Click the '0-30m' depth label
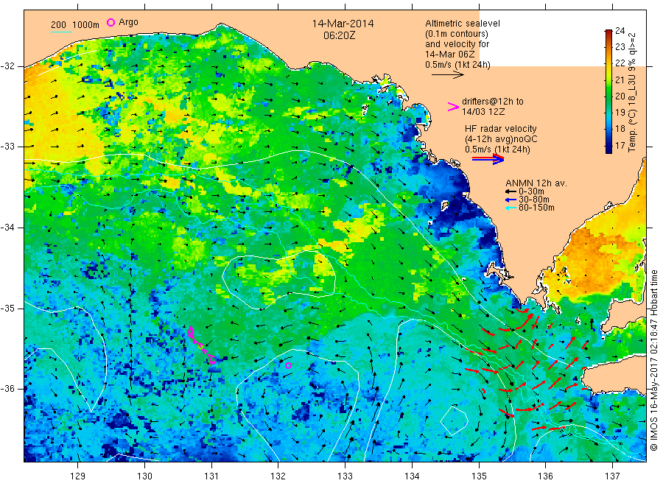This screenshot has width=663, height=486. (x=531, y=192)
